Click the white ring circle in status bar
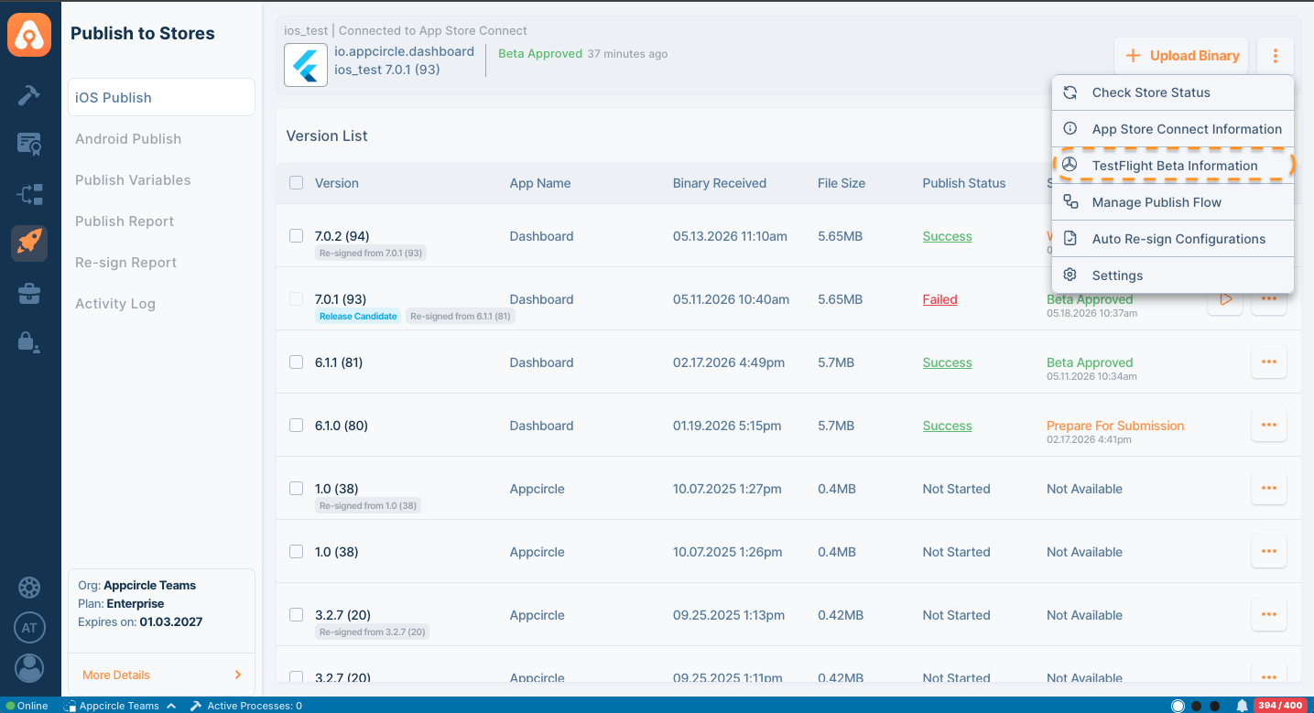 tap(1178, 706)
